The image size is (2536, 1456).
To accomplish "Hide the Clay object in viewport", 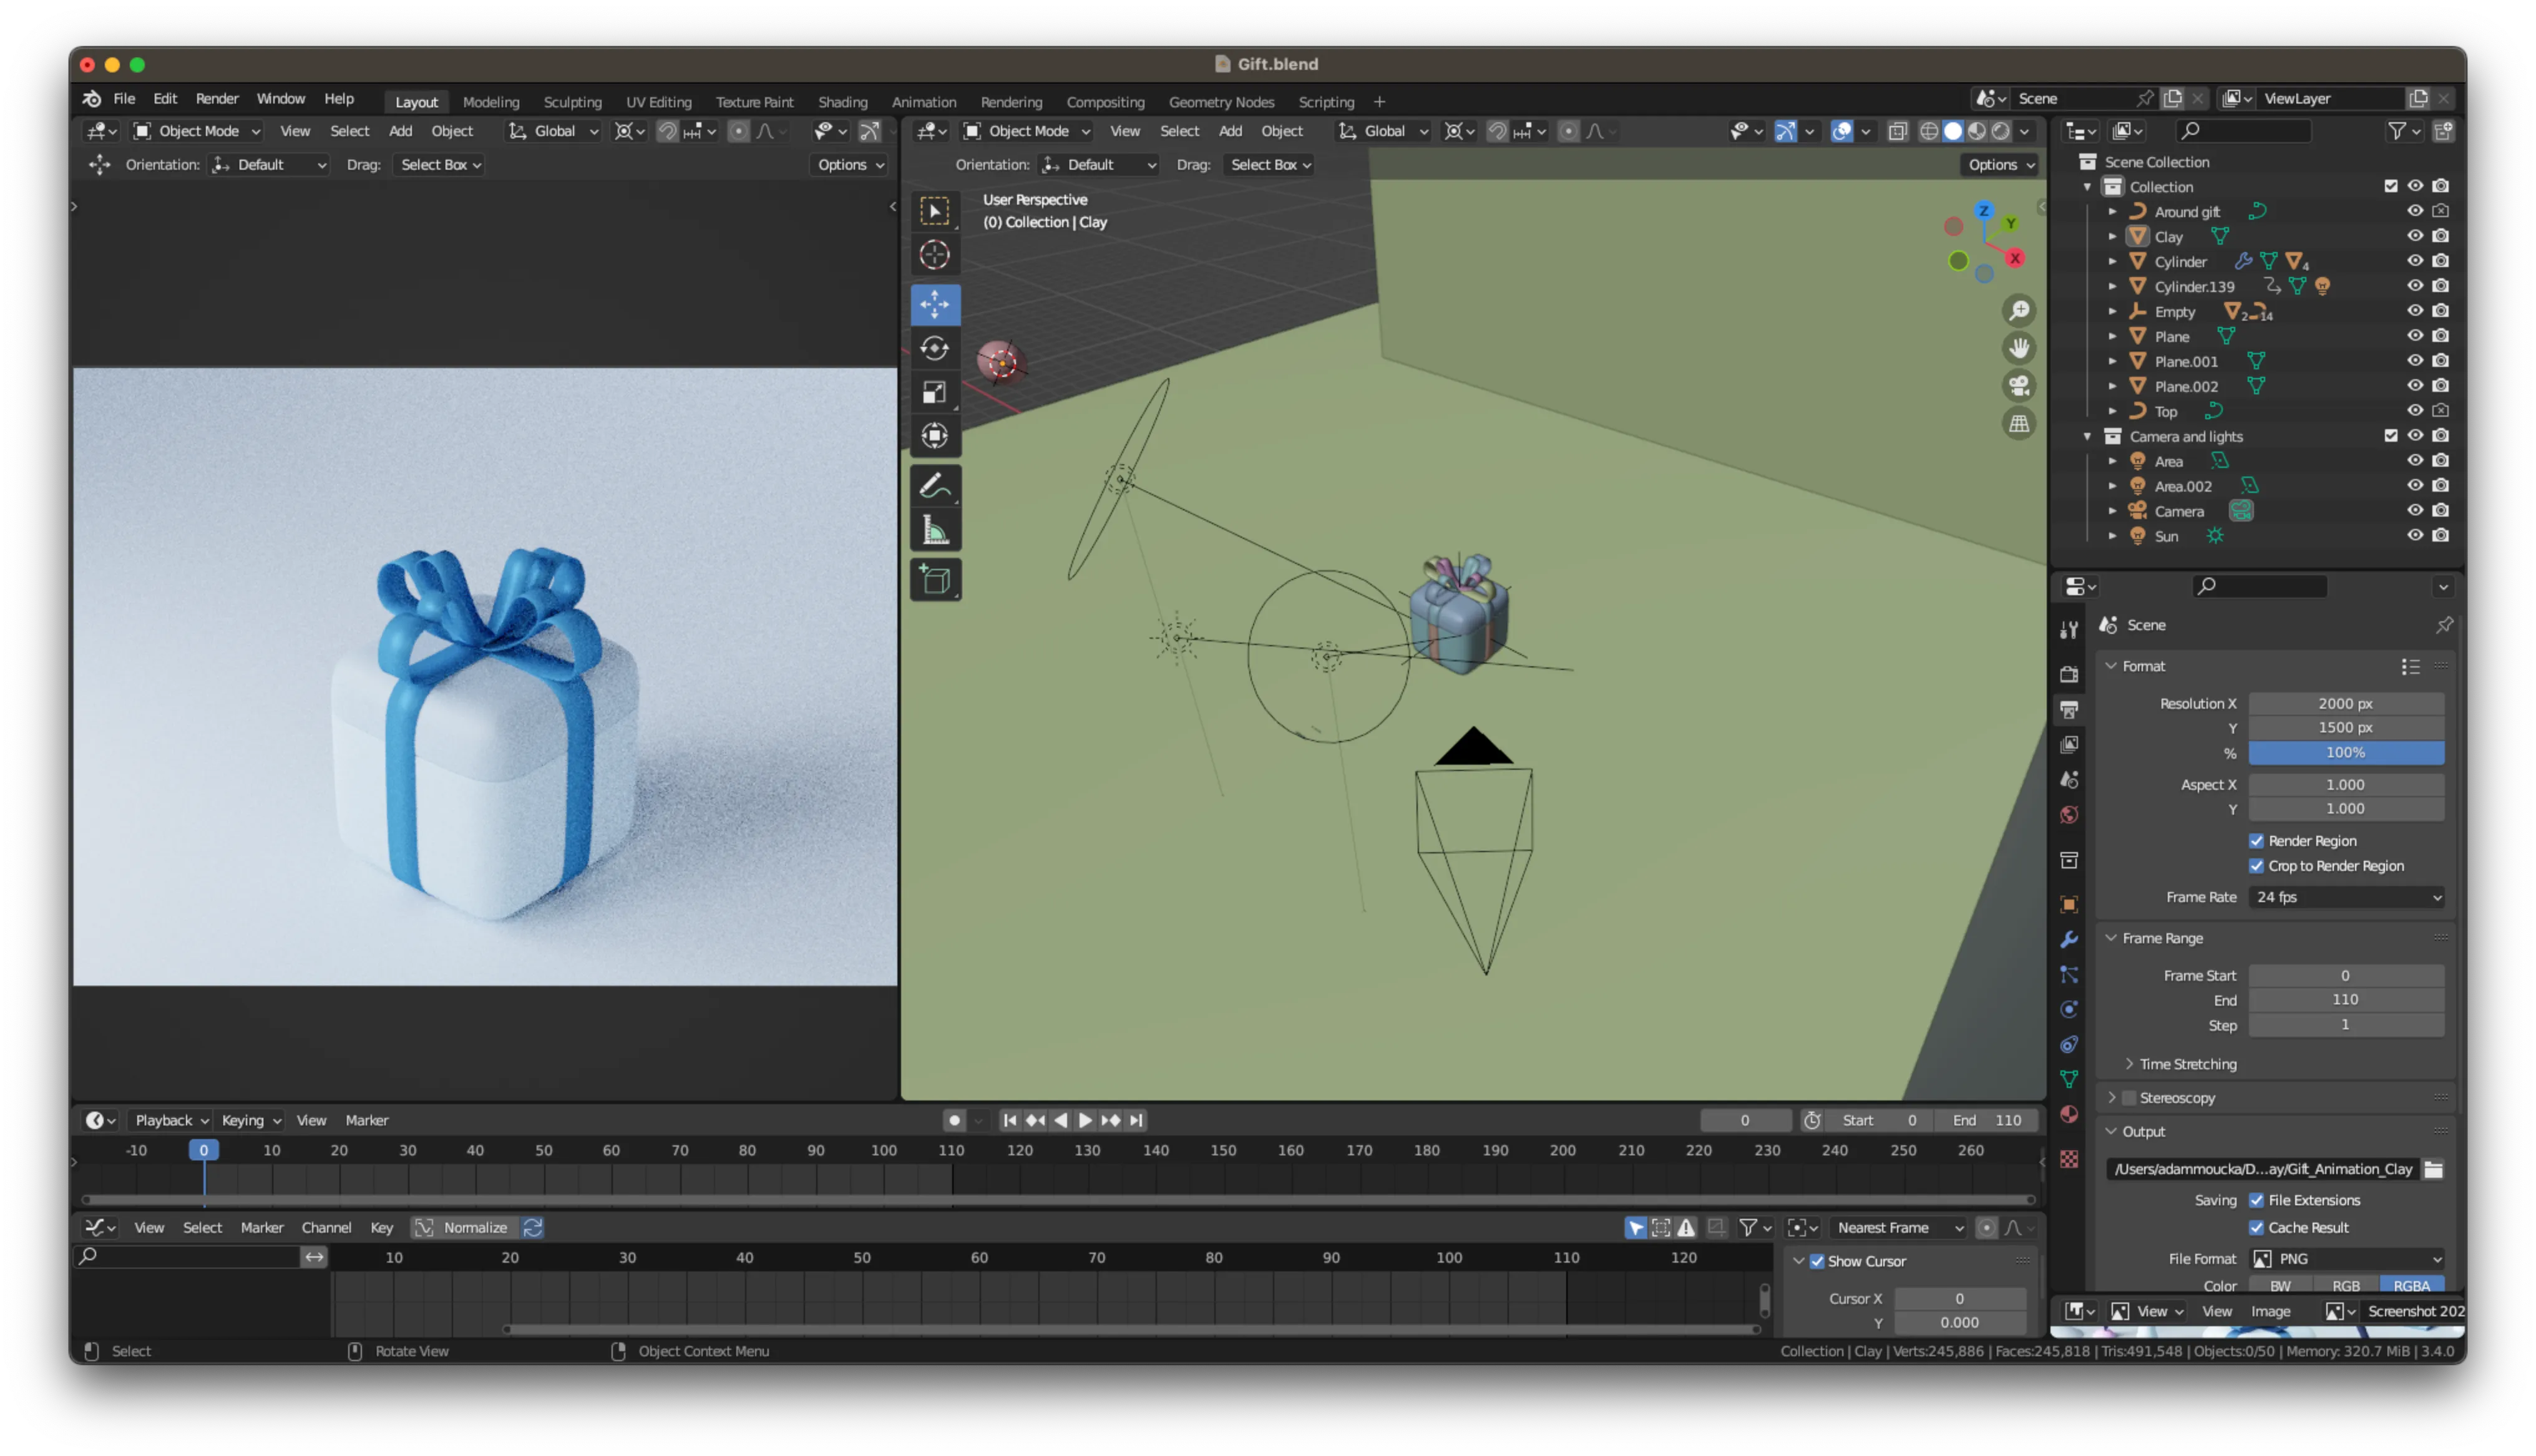I will pyautogui.click(x=2414, y=236).
